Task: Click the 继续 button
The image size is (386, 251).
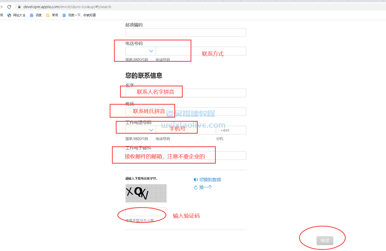Action: (325, 241)
